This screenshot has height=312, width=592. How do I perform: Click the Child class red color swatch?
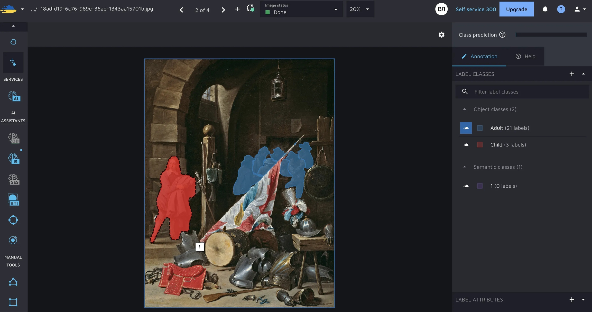click(x=479, y=145)
